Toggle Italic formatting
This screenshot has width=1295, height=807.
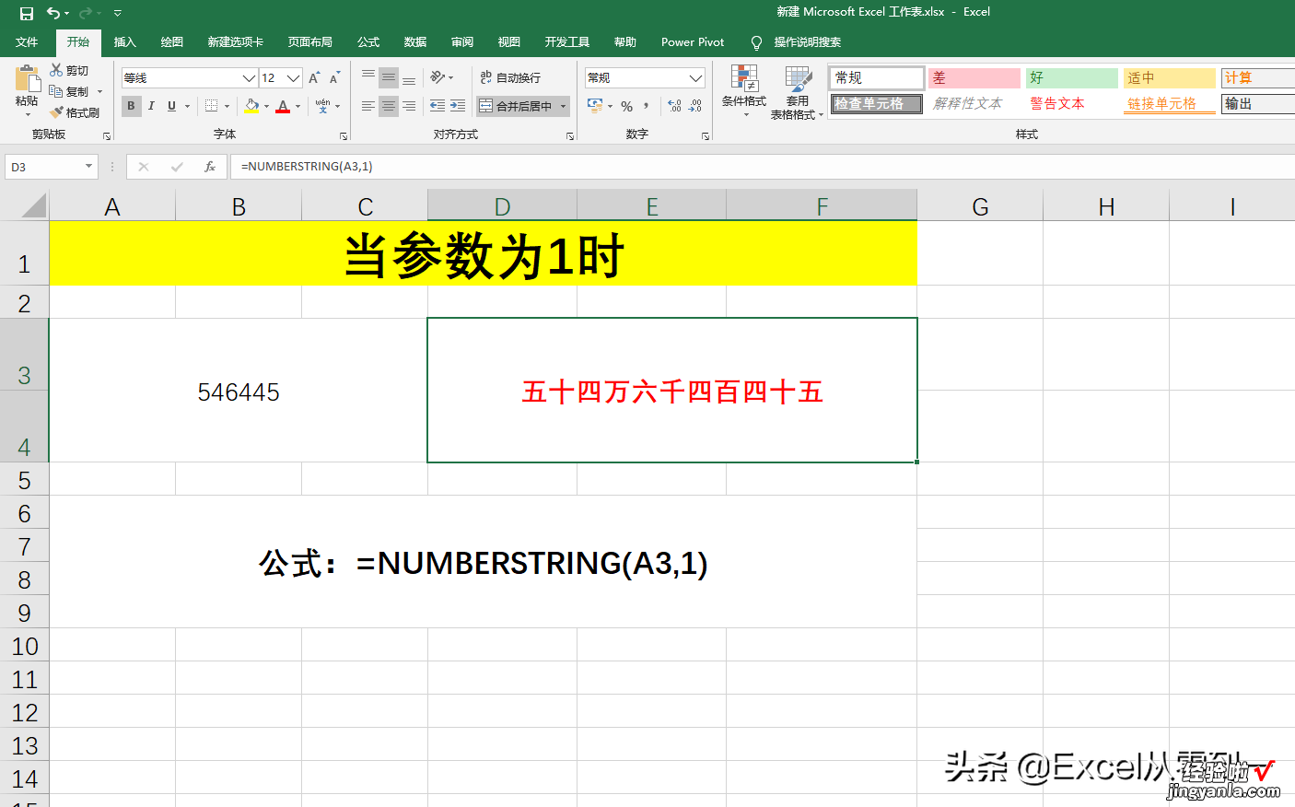point(151,106)
